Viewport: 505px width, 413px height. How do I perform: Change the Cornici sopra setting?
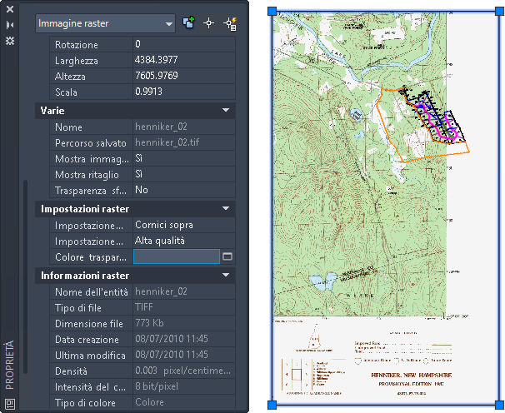coord(184,225)
